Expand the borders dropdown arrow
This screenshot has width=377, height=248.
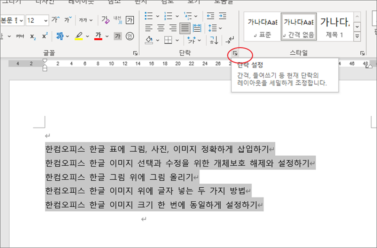177,40
